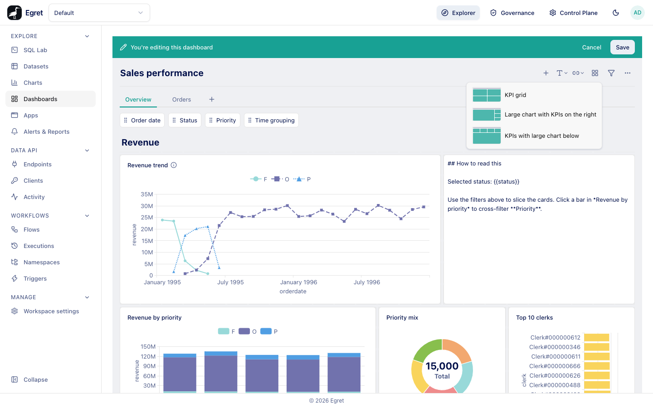The width and height of the screenshot is (653, 408).
Task: Switch to Explorer section
Action: (458, 13)
